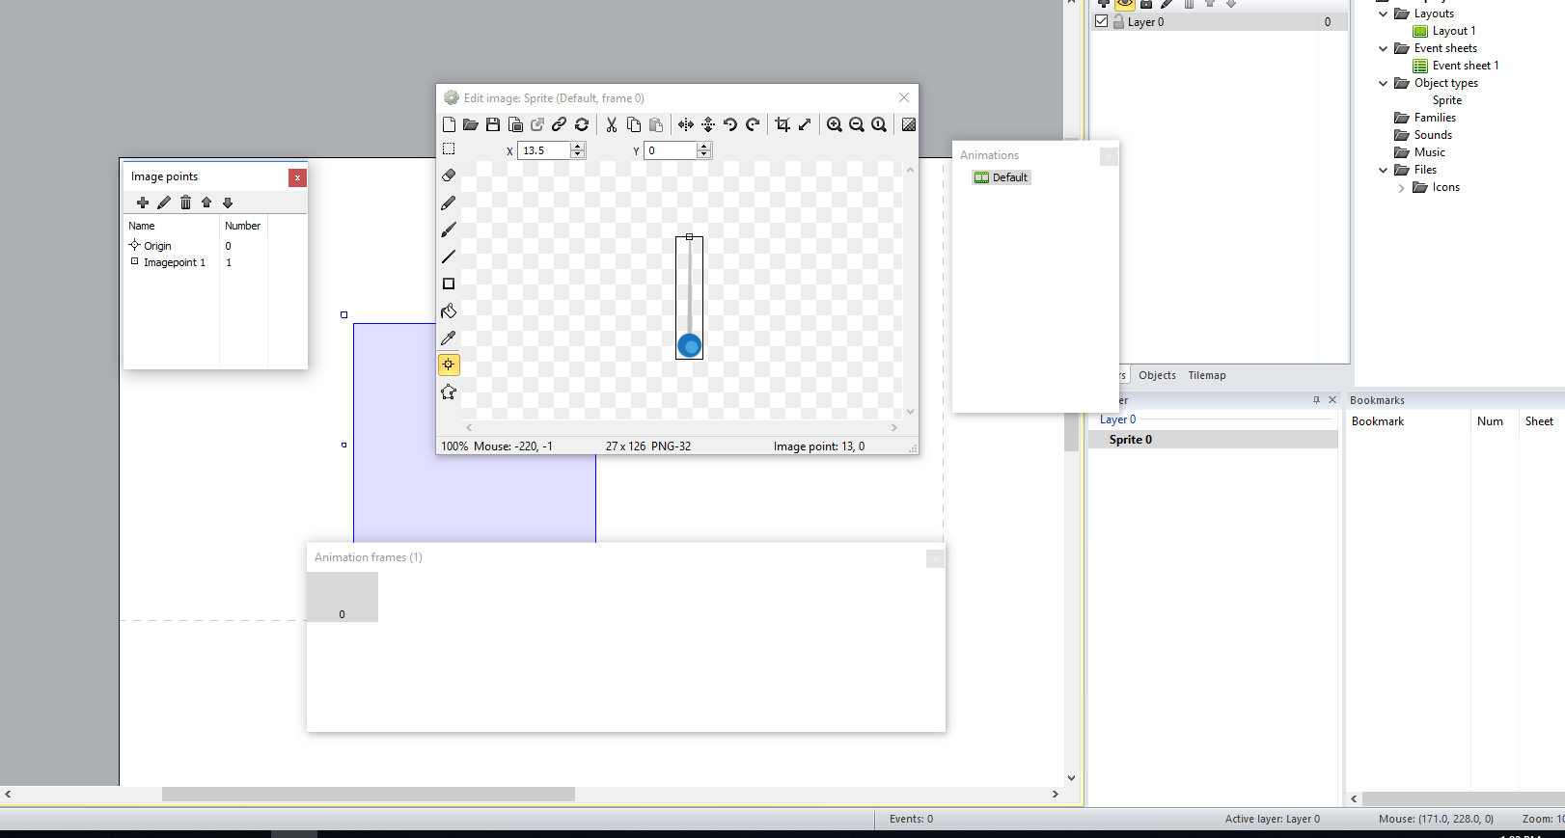Click the X coordinate input field
Screen dimensions: 1565x838
click(544, 150)
